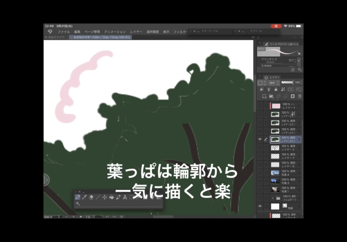
Task: Delete the selected layer with trash icon
Action: click(x=300, y=96)
